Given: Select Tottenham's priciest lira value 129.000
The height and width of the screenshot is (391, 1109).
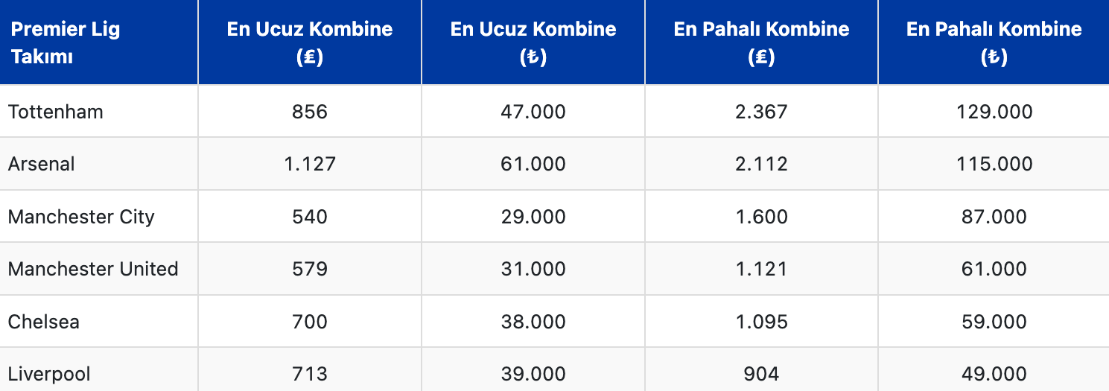Looking at the screenshot, I should click(994, 112).
